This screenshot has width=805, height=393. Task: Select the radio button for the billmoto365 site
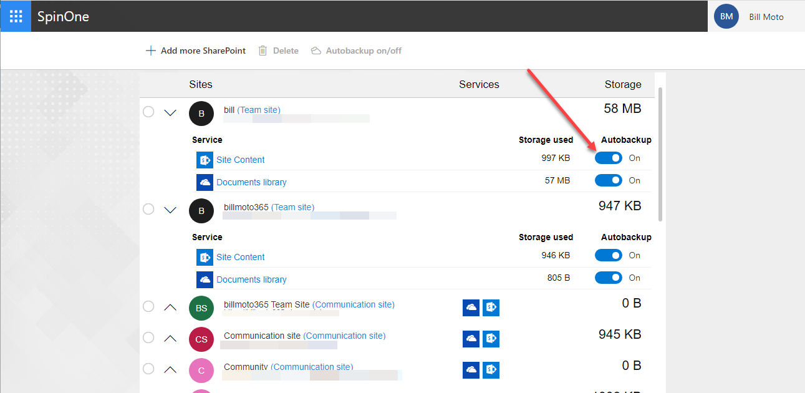pos(148,209)
